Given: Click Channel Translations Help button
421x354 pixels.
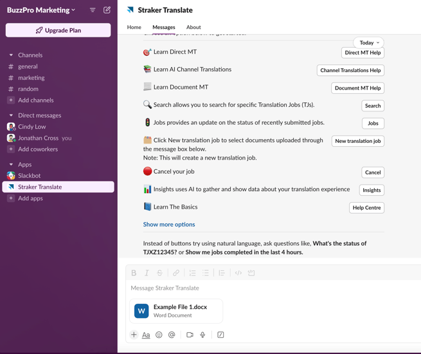Looking at the screenshot, I should pos(350,70).
